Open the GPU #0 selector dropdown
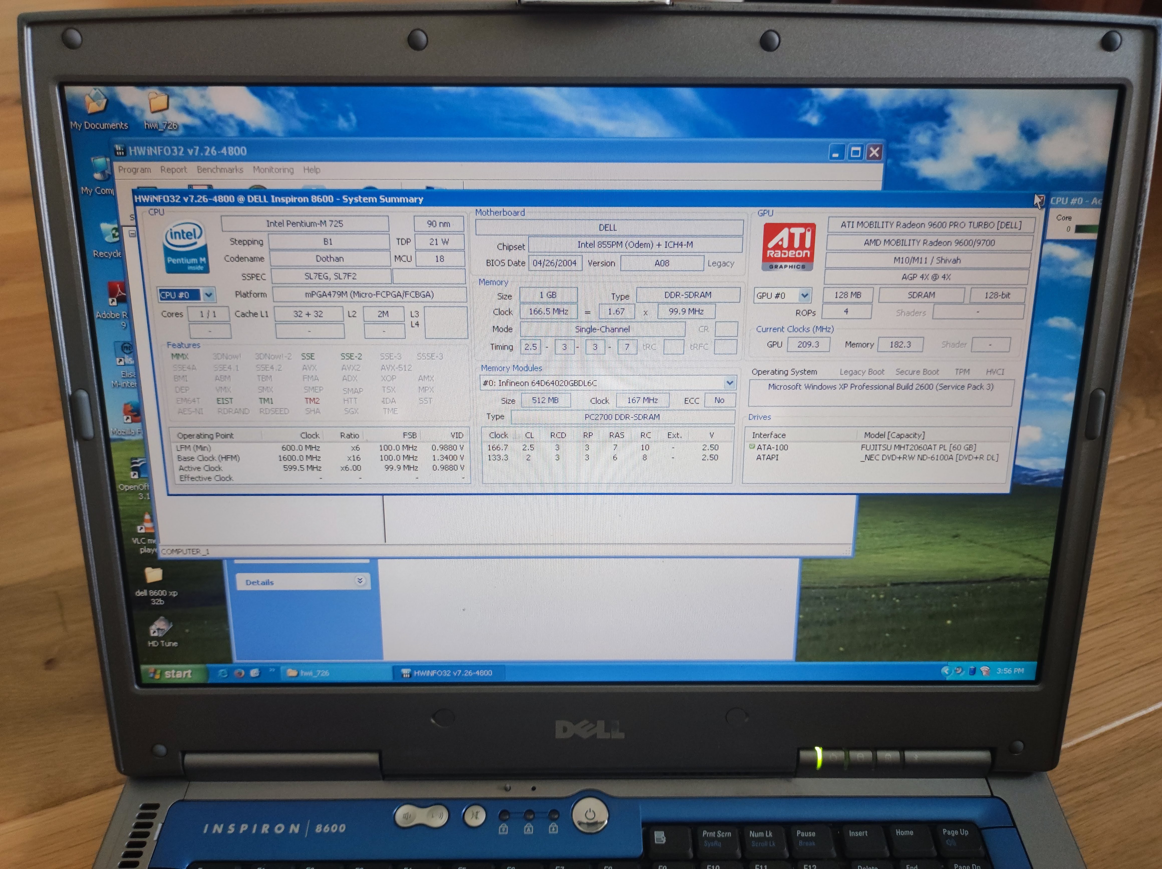1162x869 pixels. (x=804, y=295)
